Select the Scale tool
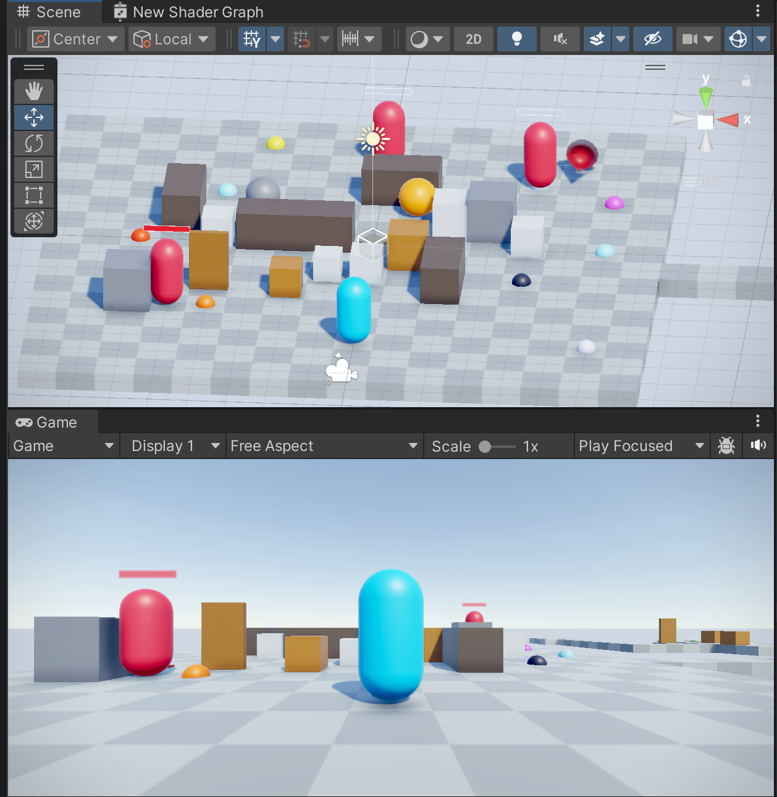Screen dimensions: 777x797 [x=34, y=169]
